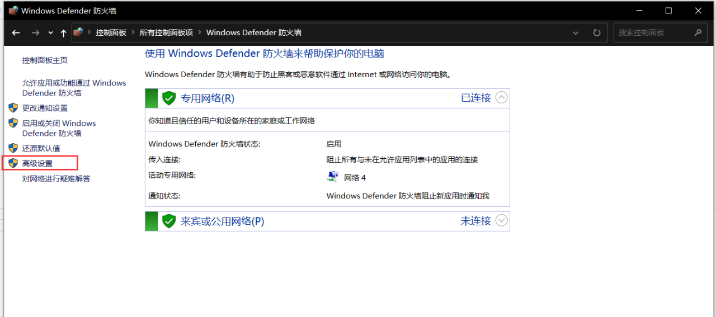Open 控制面板主页 link
The image size is (716, 317).
tap(45, 60)
